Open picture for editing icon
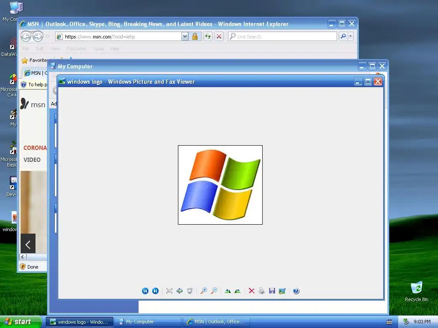This screenshot has height=328, width=438. [282, 291]
